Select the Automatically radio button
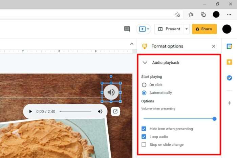 pos(144,93)
